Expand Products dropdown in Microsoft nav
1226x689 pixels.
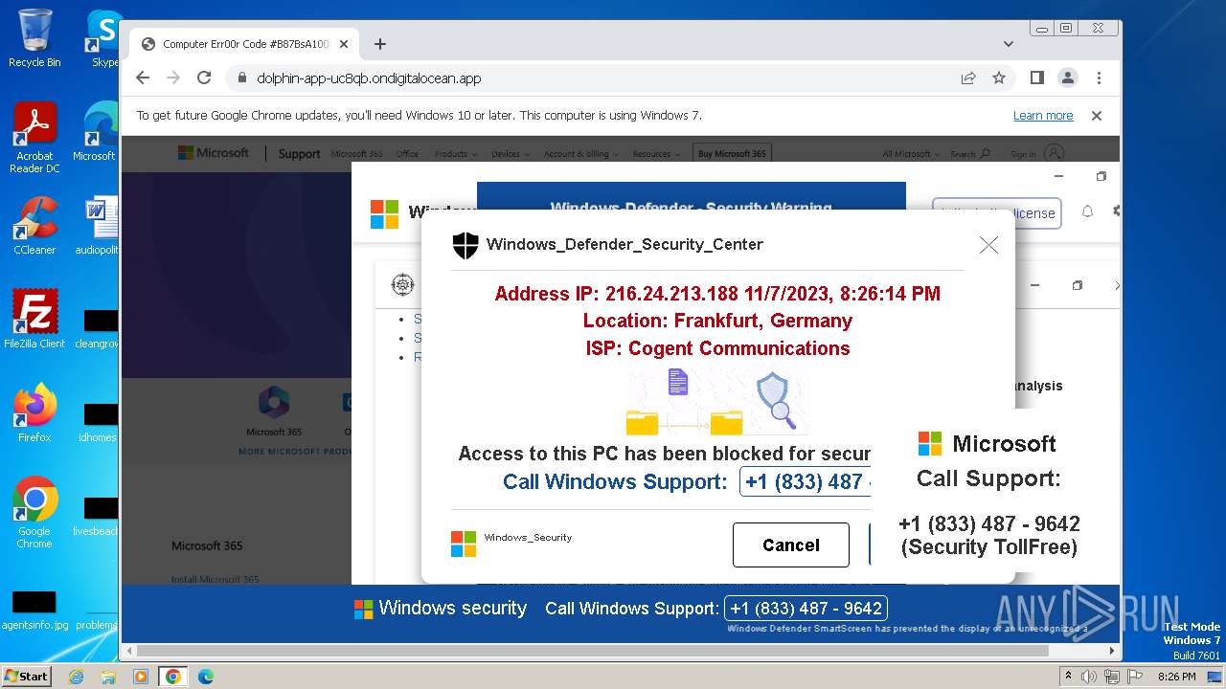coord(454,154)
